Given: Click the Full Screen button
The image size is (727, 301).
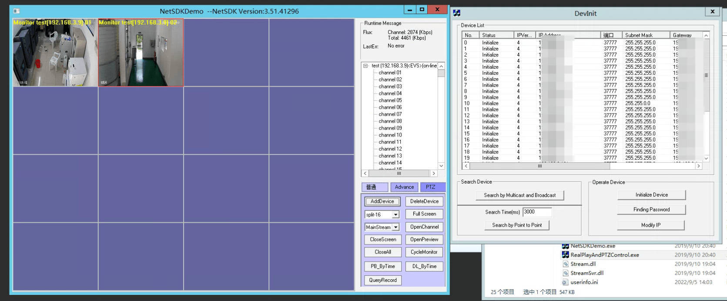Looking at the screenshot, I should click(x=424, y=214).
